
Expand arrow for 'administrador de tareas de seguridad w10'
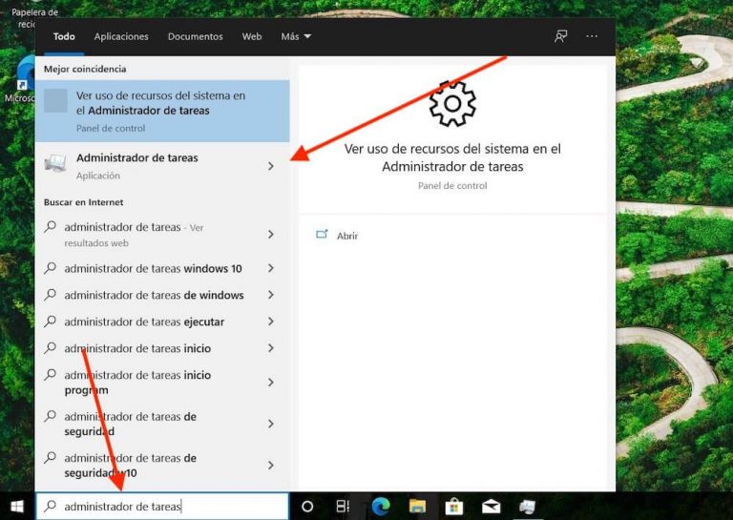271,466
